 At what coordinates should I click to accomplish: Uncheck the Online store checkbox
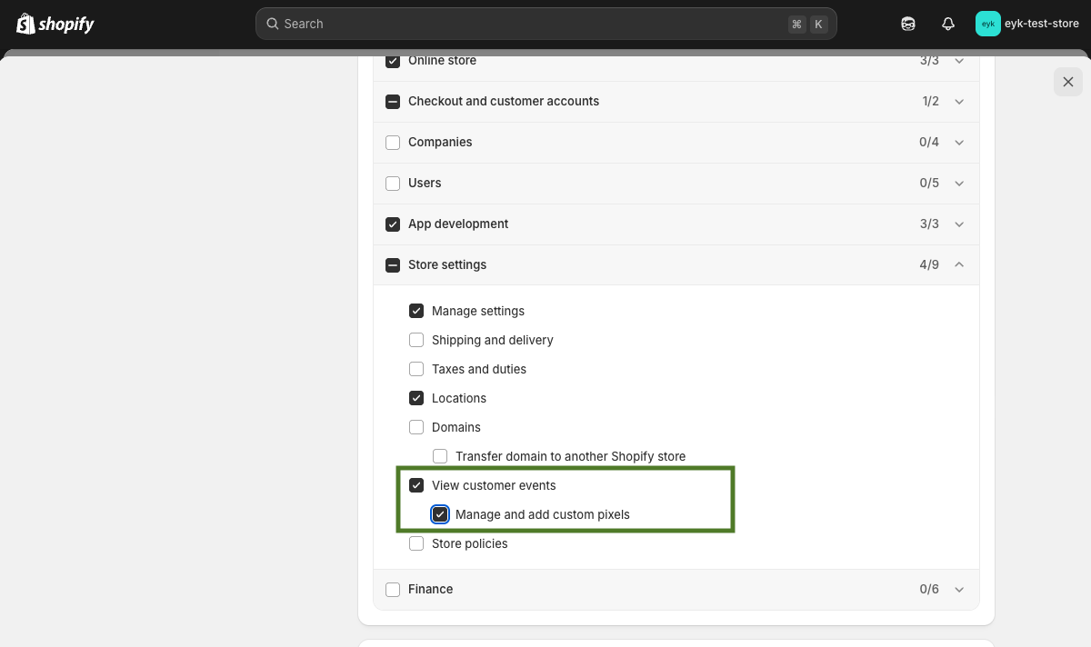click(x=393, y=61)
